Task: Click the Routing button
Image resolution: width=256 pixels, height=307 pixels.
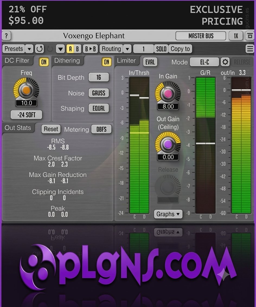Action: pos(111,49)
